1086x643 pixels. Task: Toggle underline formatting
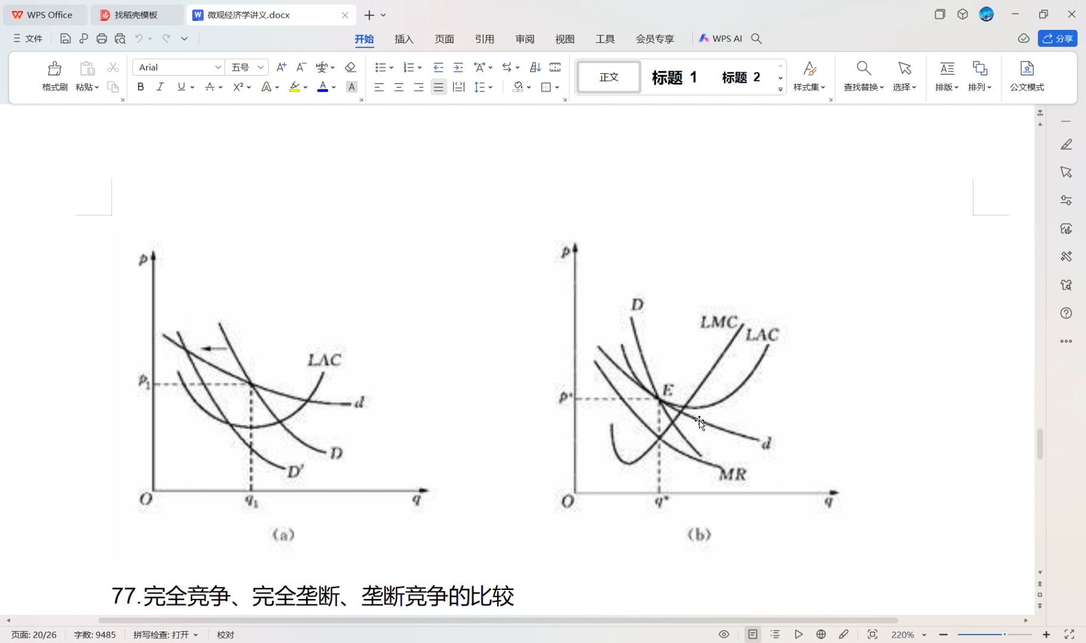pos(180,87)
